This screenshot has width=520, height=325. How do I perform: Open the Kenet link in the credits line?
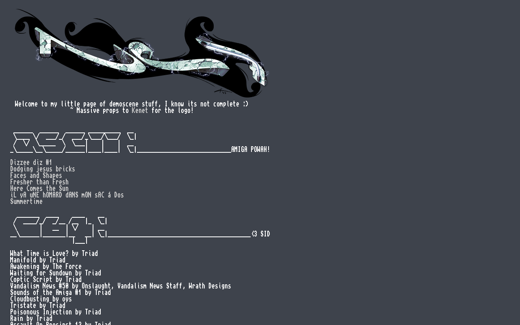140,110
